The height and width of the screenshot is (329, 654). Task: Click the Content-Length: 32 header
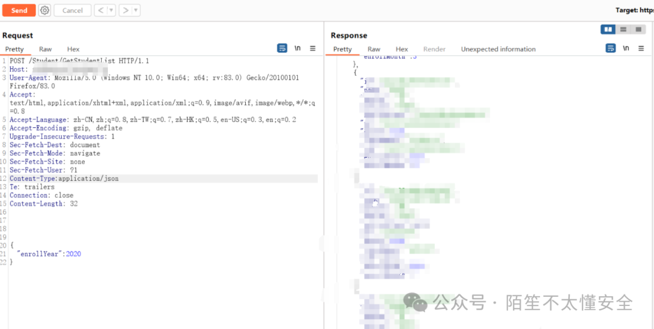point(44,204)
